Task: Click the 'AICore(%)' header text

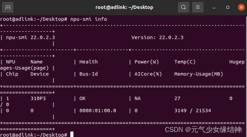Action: (x=148, y=74)
